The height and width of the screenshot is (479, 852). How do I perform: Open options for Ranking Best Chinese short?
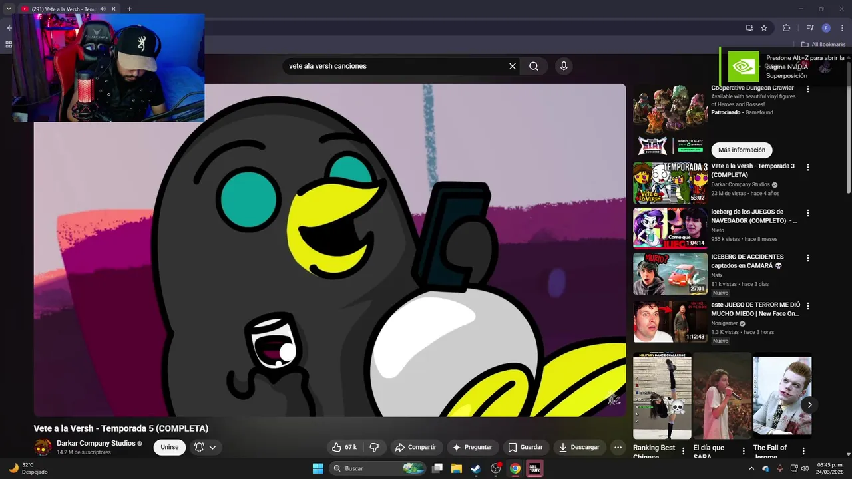683,451
